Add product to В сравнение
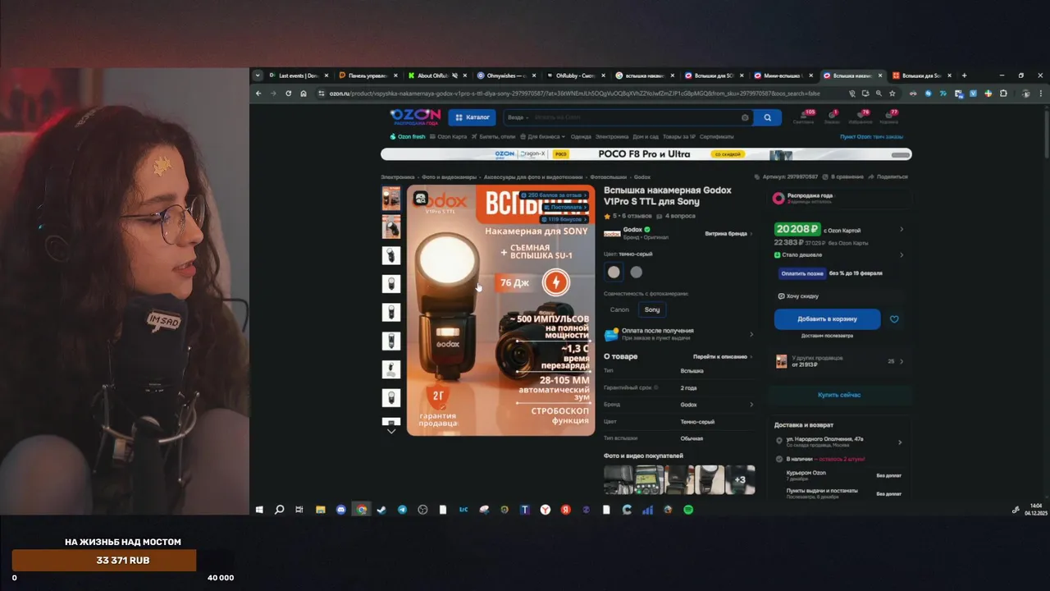This screenshot has width=1050, height=591. pyautogui.click(x=845, y=176)
